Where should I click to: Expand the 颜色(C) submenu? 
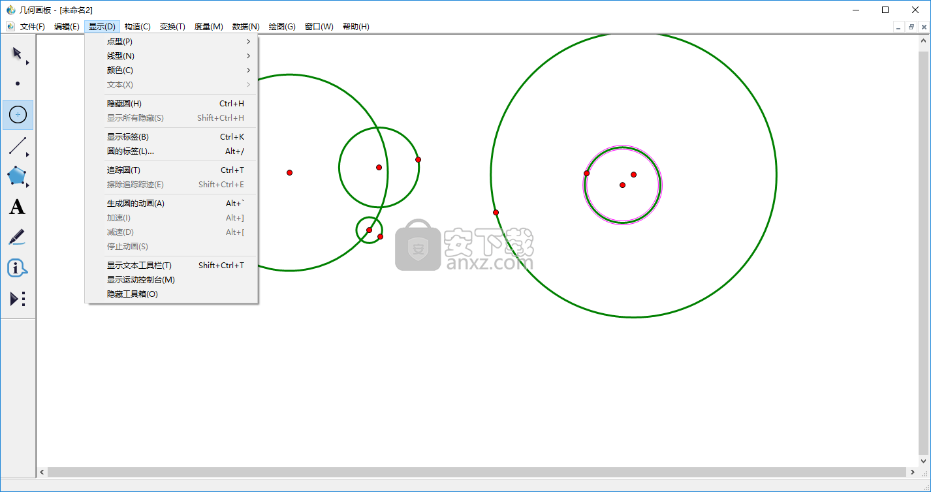click(x=171, y=70)
